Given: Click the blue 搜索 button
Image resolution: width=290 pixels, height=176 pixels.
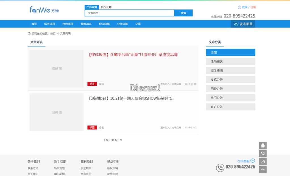Looking at the screenshot, I should [x=184, y=13].
